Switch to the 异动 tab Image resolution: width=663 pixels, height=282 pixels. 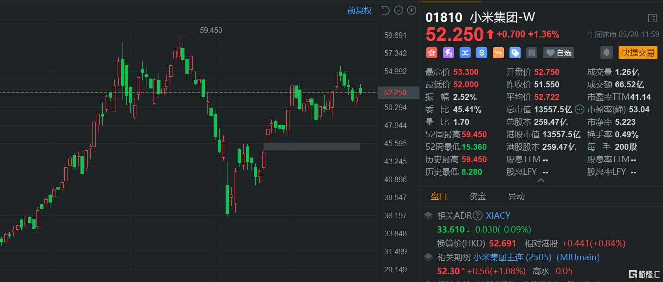point(516,196)
